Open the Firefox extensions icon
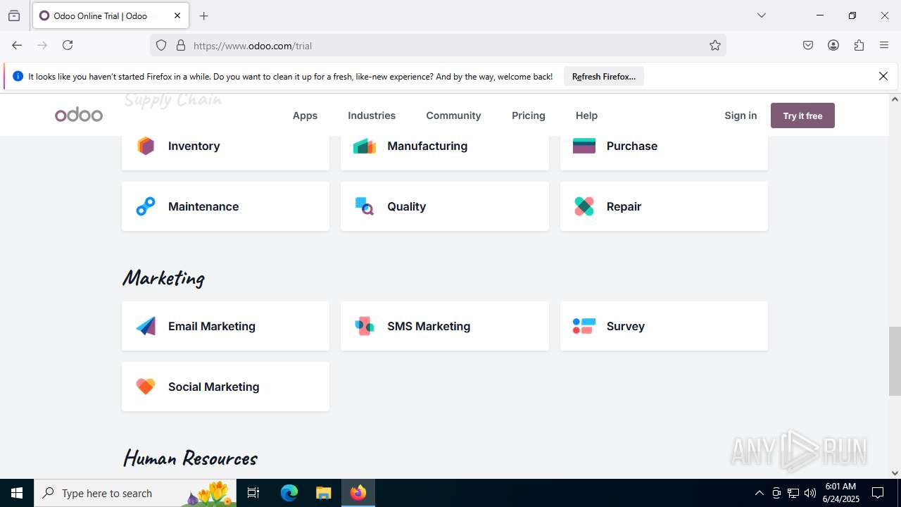Image resolution: width=901 pixels, height=507 pixels. (859, 45)
